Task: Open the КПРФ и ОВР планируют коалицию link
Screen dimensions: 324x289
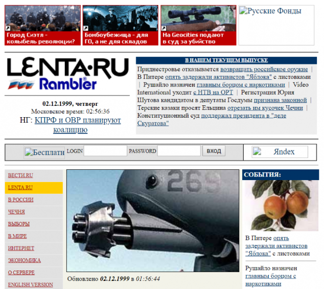Action: pos(78,125)
